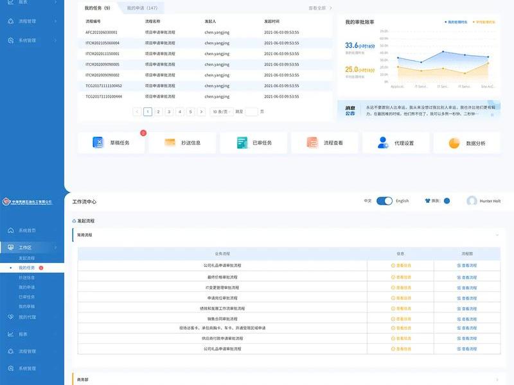Select 我的草稿 in the sidebar submenu
Screen dimensions: 514x385
tap(26, 307)
